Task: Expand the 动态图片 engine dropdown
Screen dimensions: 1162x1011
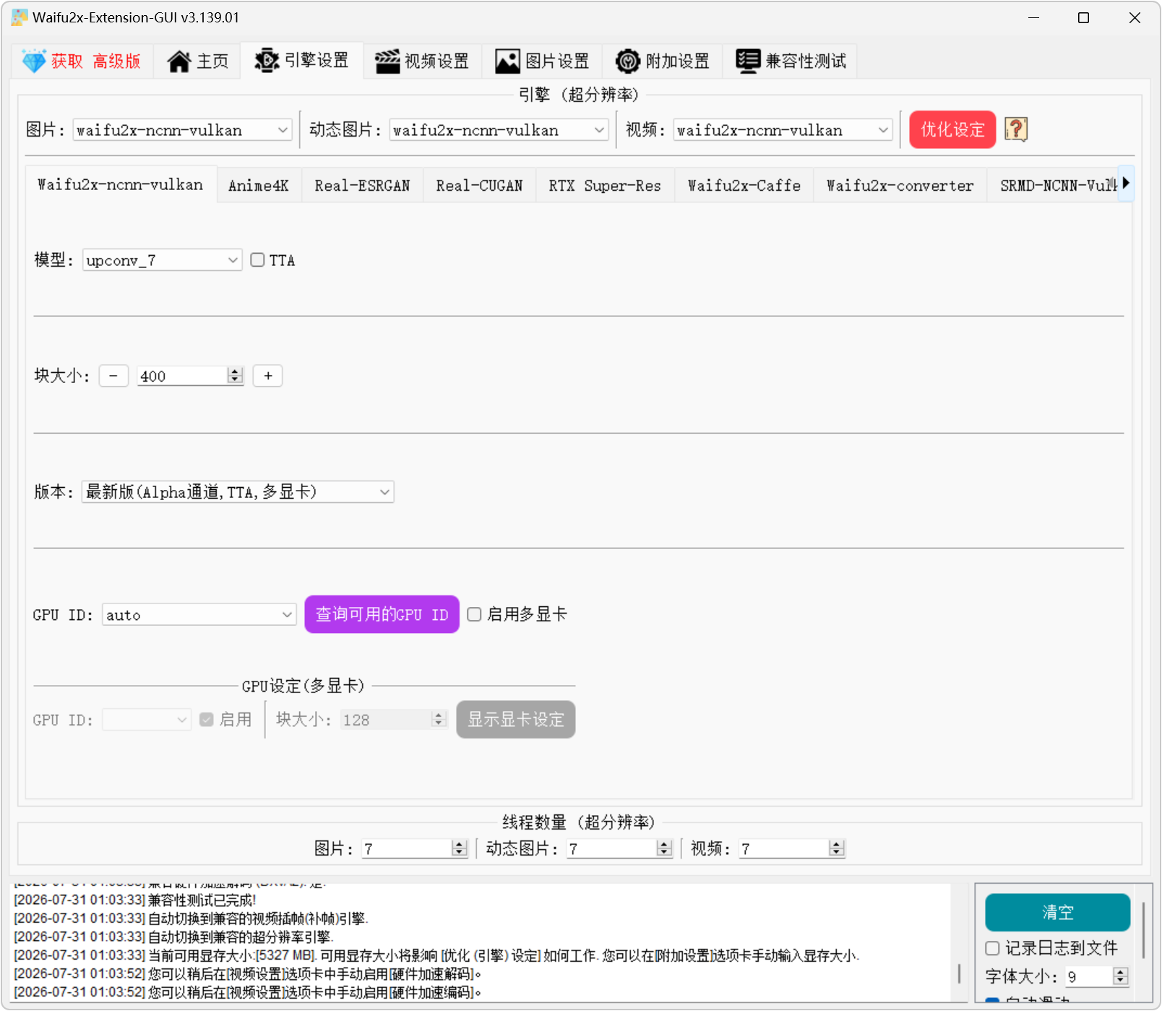Action: coord(499,130)
